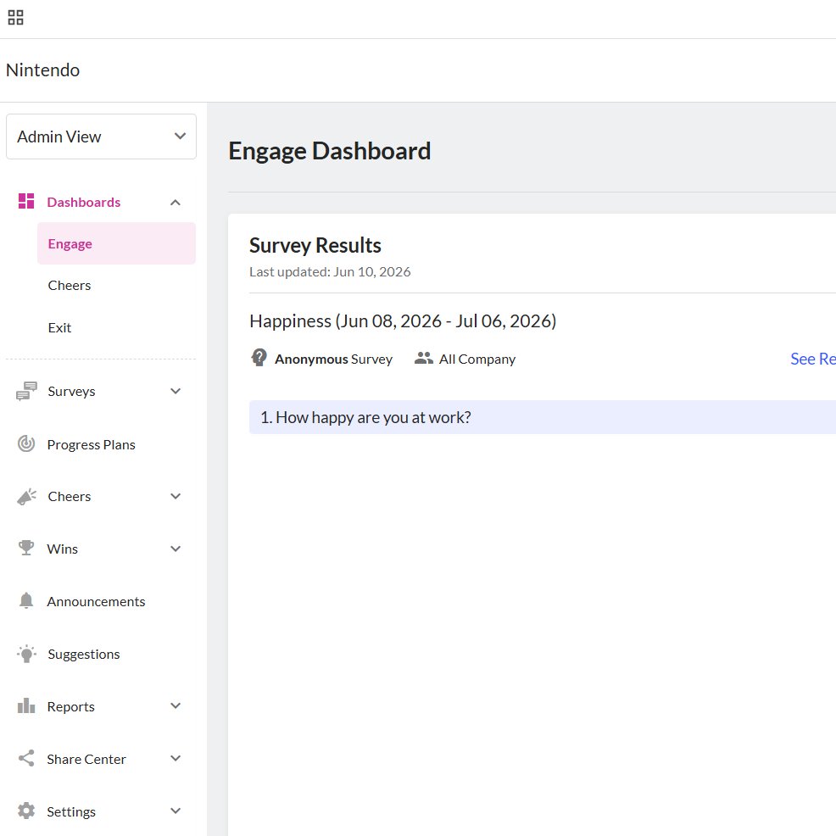Click the Dashboards grid icon
Viewport: 836px width, 836px height.
[x=26, y=202]
